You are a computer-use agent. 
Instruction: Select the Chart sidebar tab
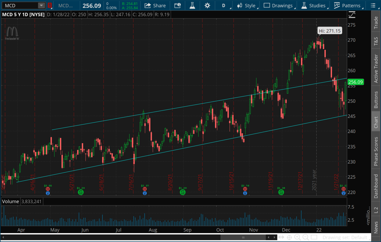tap(376, 122)
